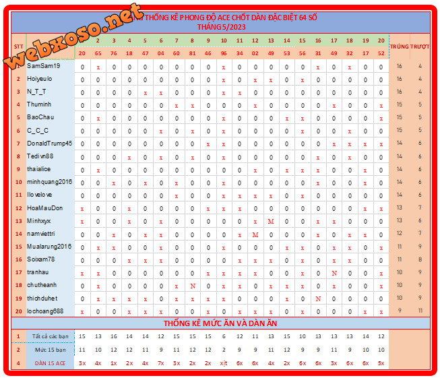The width and height of the screenshot is (440, 378).
Task: Select the name BaoChau
Action: pyautogui.click(x=40, y=117)
